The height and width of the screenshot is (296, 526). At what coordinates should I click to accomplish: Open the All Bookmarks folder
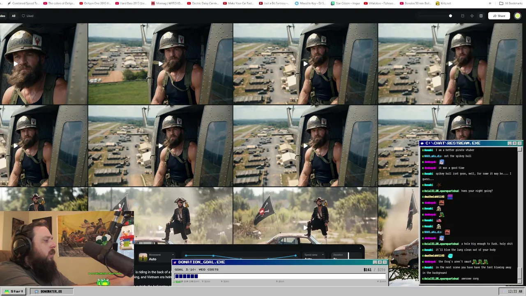[x=511, y=3]
